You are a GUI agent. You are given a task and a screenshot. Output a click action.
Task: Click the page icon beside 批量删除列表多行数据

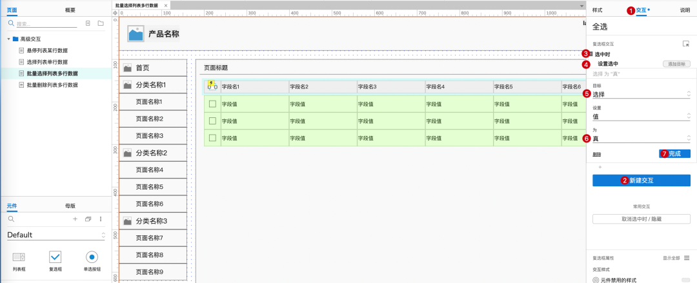tap(21, 85)
